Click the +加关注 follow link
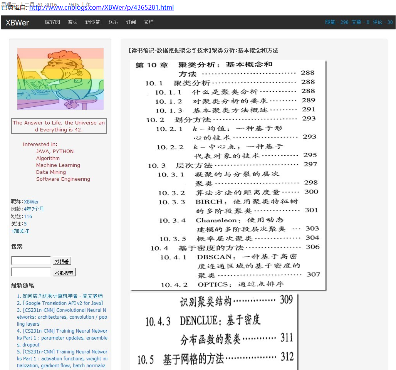The image size is (396, 370). pos(20,231)
